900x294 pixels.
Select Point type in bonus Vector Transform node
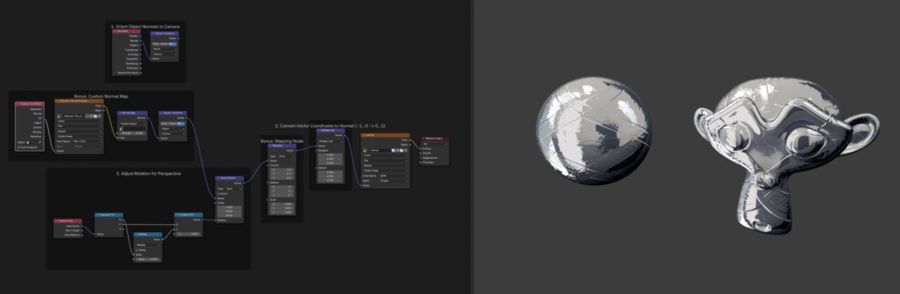click(164, 123)
